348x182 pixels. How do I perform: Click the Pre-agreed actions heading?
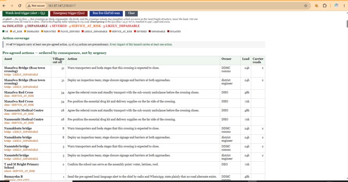pyautogui.click(x=54, y=53)
